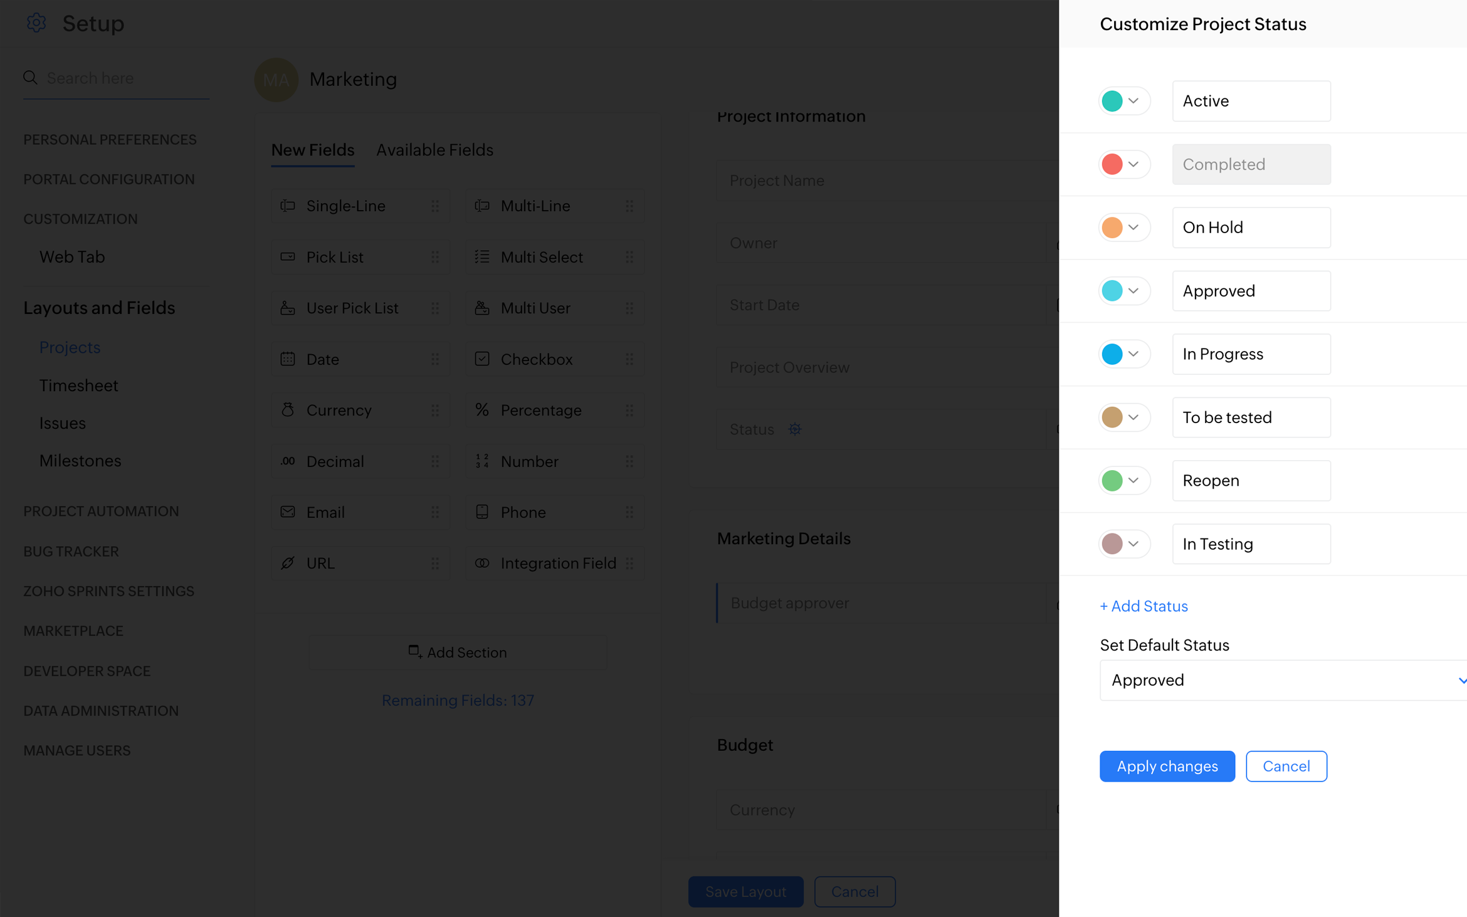1467x917 pixels.
Task: Click the Setup gear icon
Action: point(36,23)
